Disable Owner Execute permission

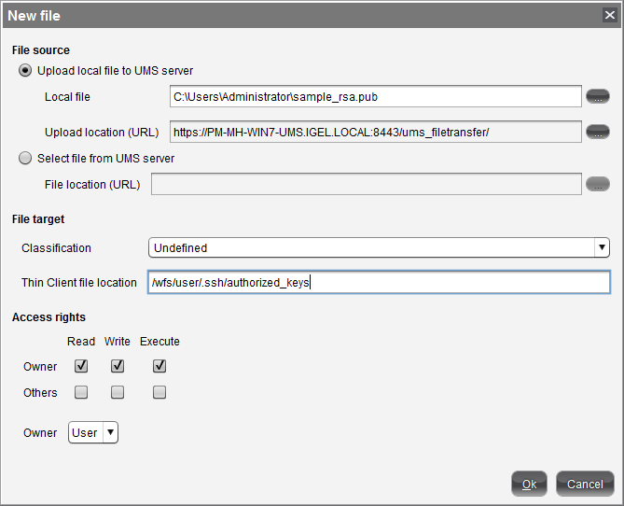click(x=159, y=366)
